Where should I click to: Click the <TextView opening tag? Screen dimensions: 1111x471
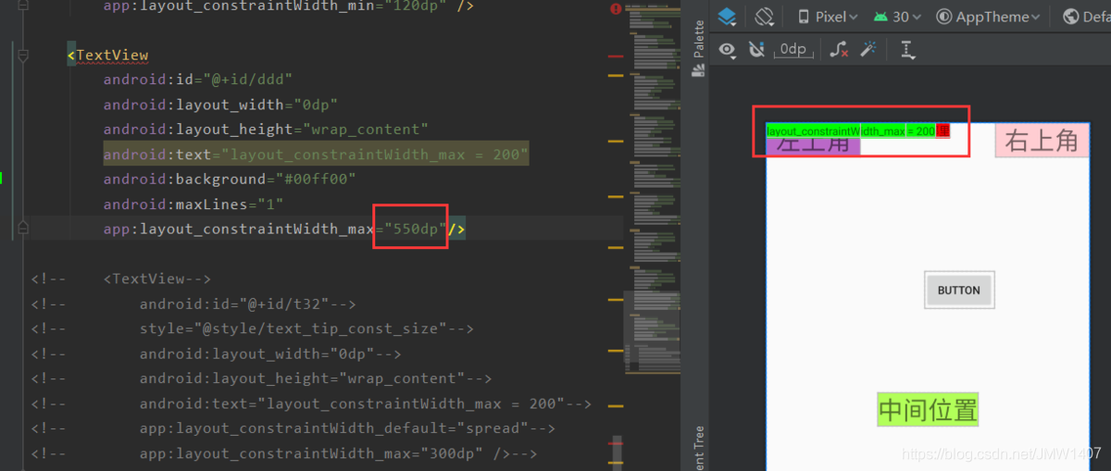pos(107,56)
